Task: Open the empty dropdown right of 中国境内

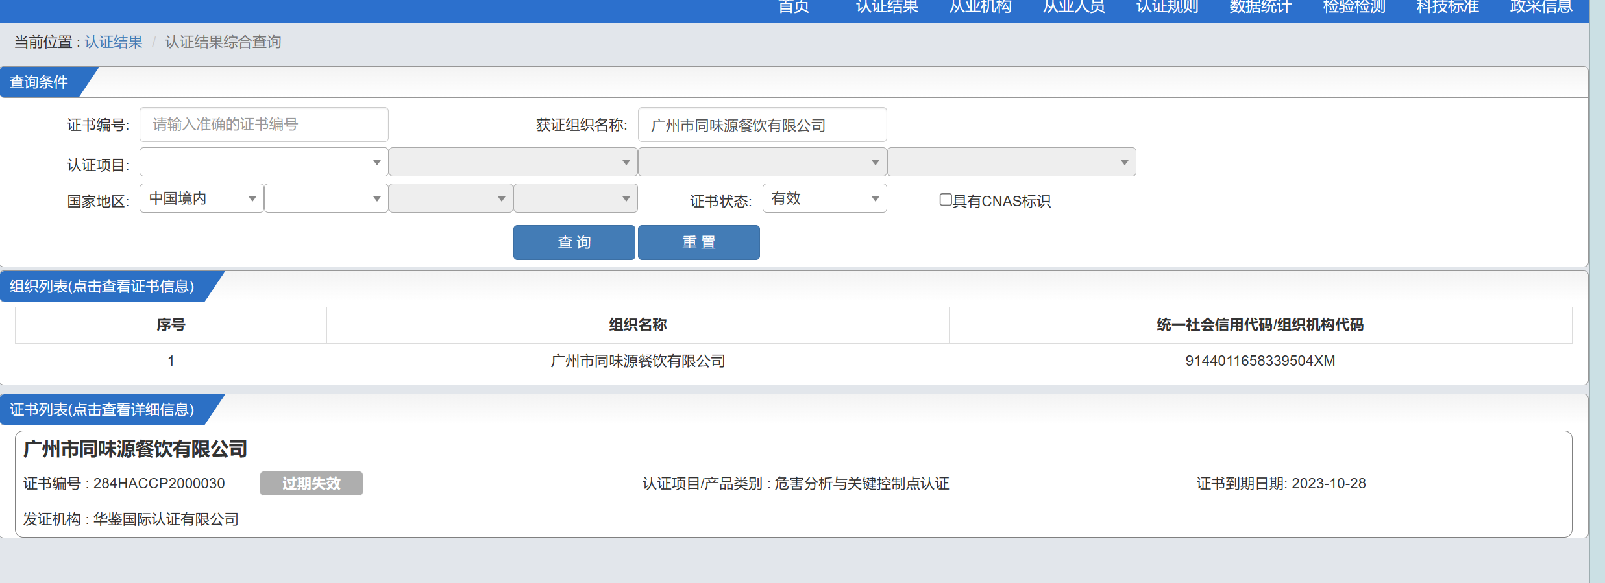Action: pos(326,198)
